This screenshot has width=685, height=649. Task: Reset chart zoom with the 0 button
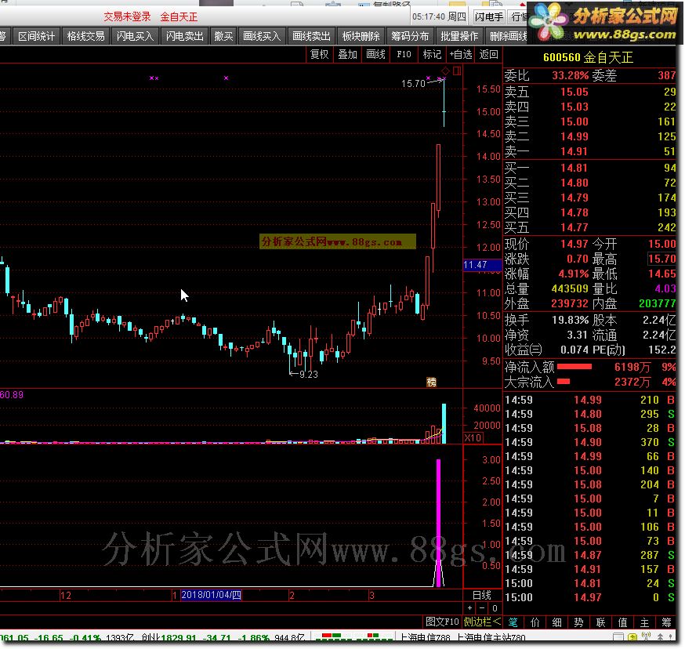(495, 608)
